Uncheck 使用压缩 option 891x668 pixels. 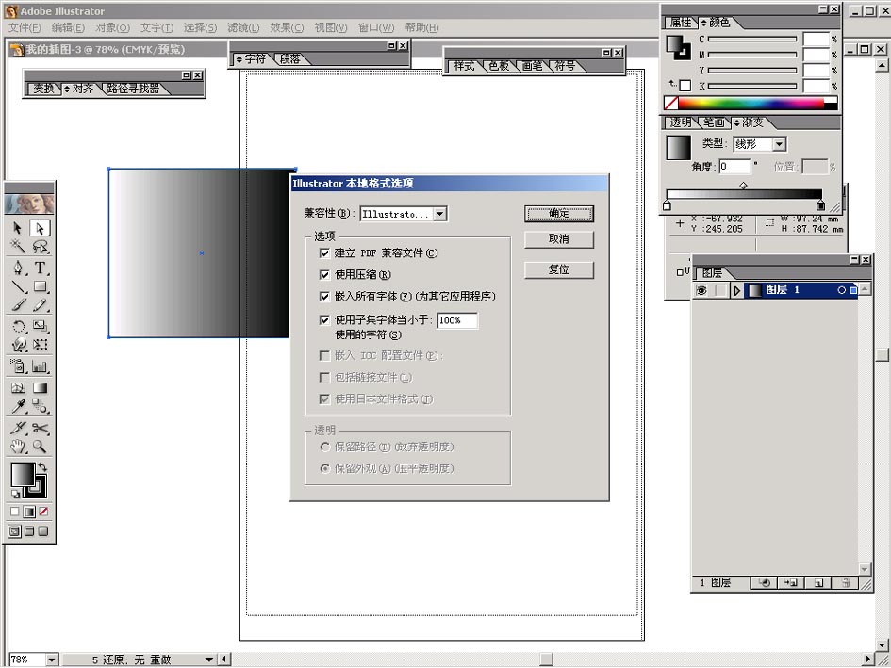(x=324, y=275)
